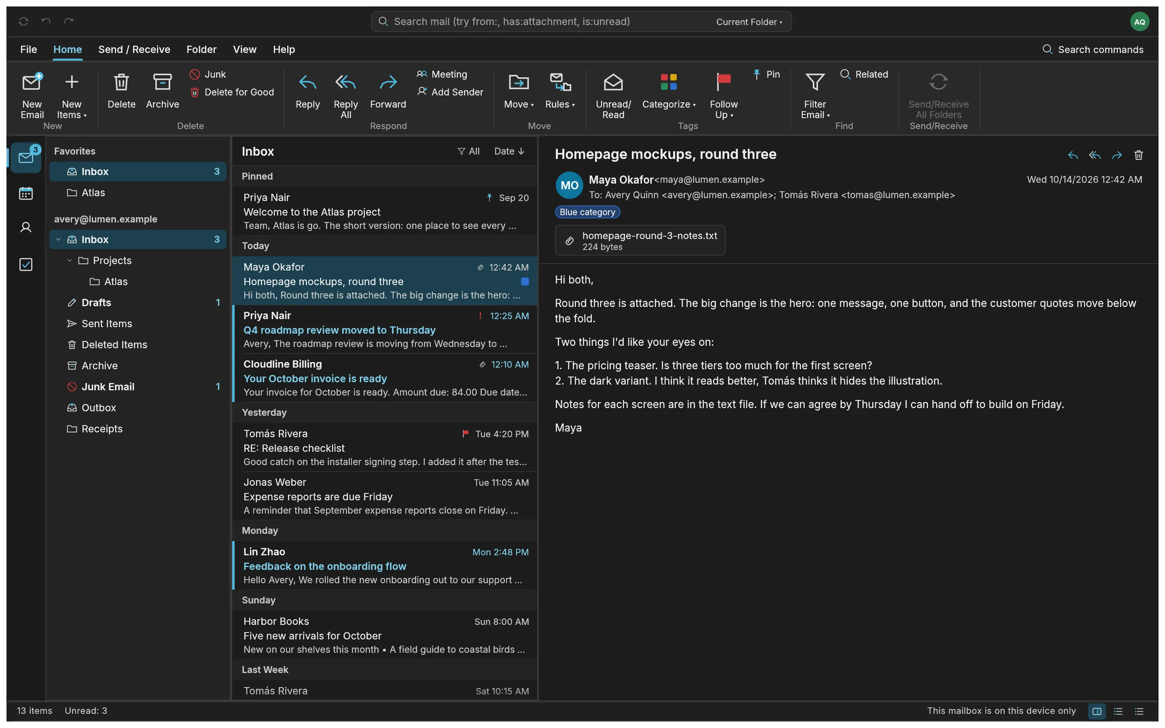The width and height of the screenshot is (1165, 728).
Task: Open the Current Folder search scope dropdown
Action: point(749,22)
